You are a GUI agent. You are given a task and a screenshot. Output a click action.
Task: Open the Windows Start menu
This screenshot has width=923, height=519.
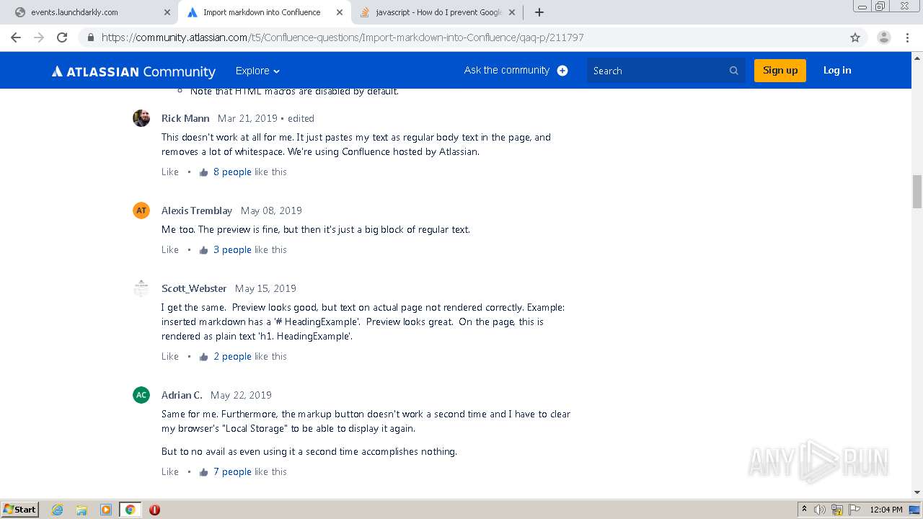pos(20,510)
